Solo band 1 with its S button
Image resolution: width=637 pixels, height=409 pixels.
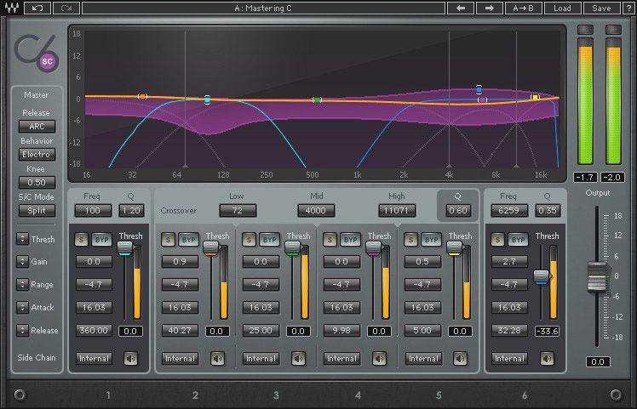point(81,240)
